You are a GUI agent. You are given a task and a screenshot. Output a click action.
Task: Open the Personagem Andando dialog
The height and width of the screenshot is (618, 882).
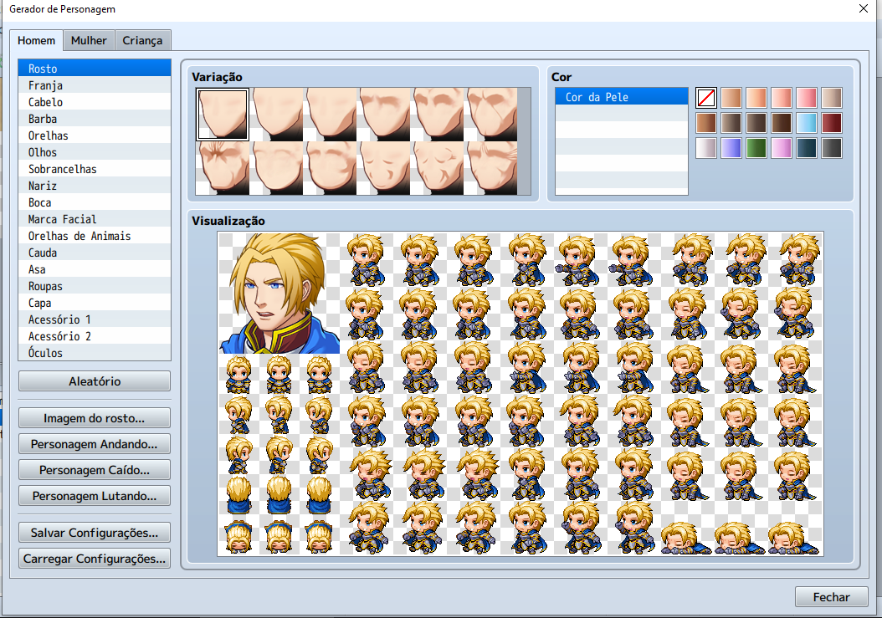pyautogui.click(x=94, y=443)
